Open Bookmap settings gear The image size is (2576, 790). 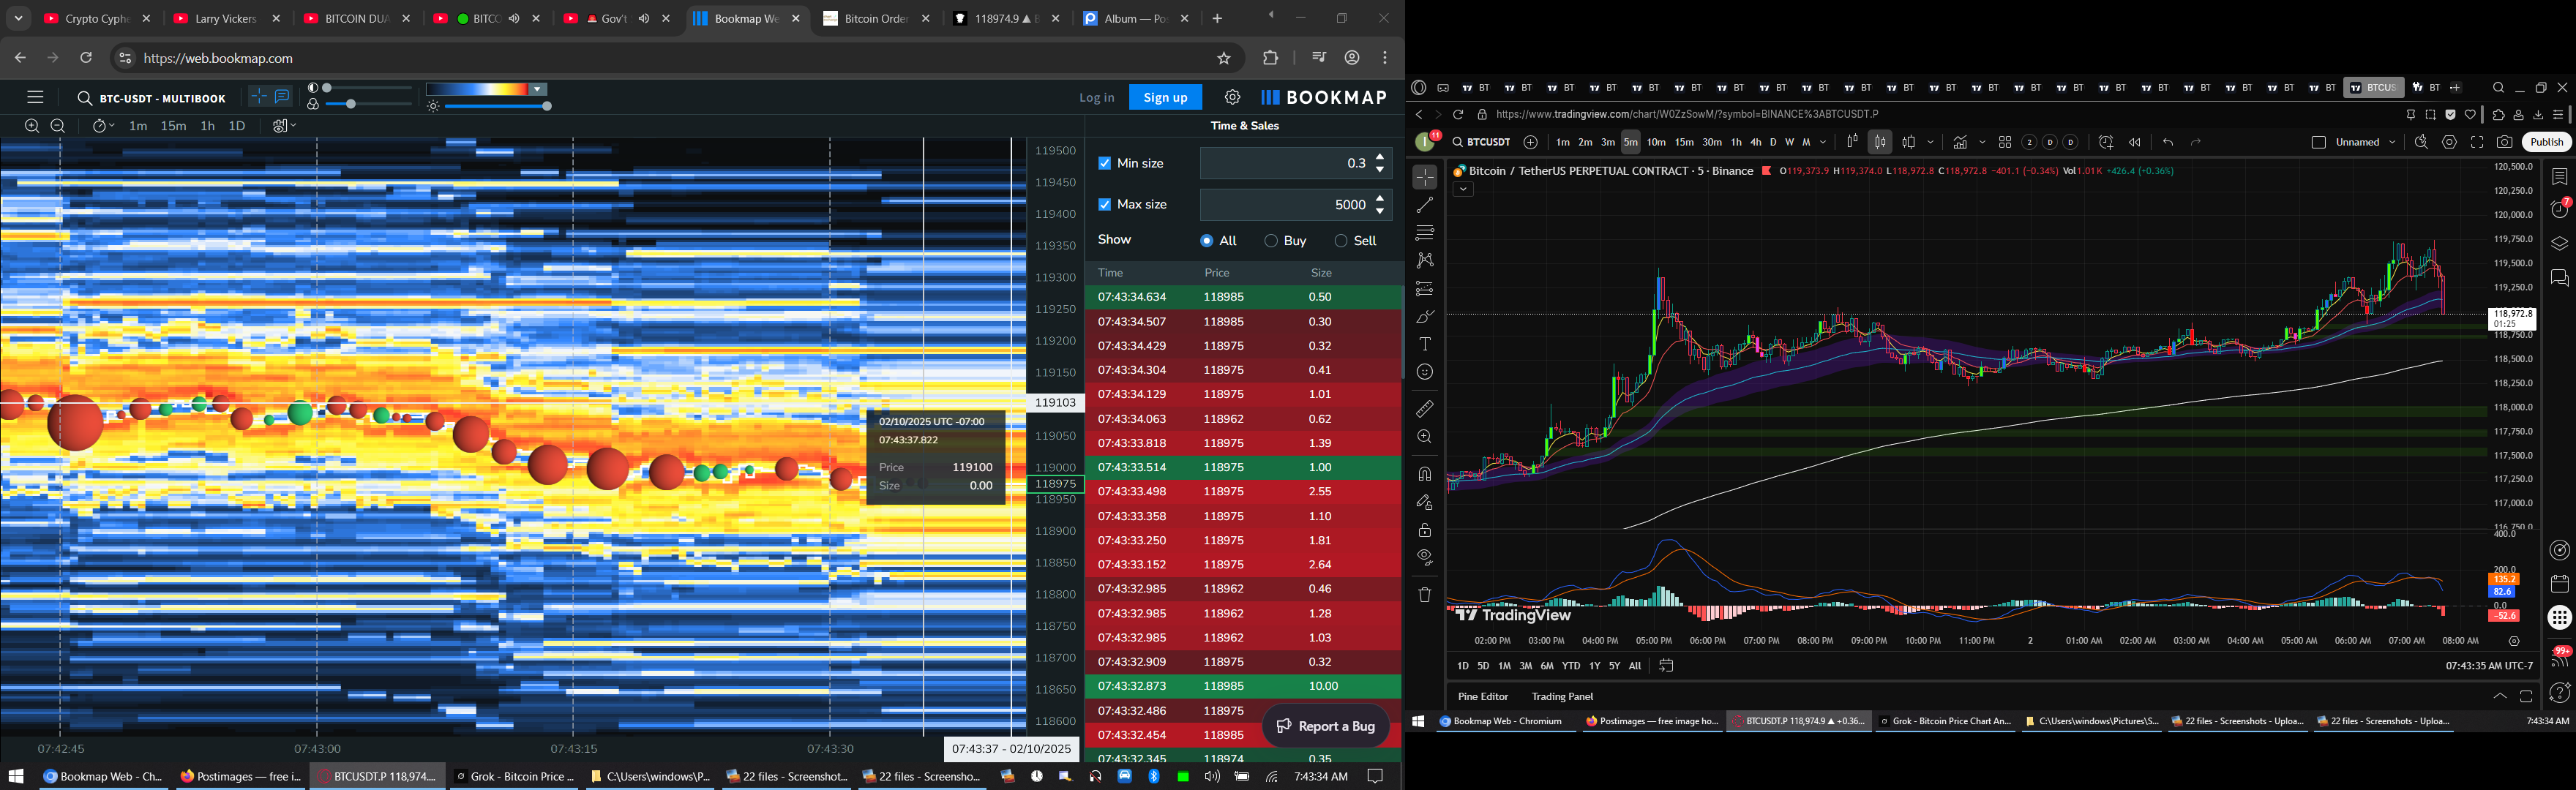1232,97
